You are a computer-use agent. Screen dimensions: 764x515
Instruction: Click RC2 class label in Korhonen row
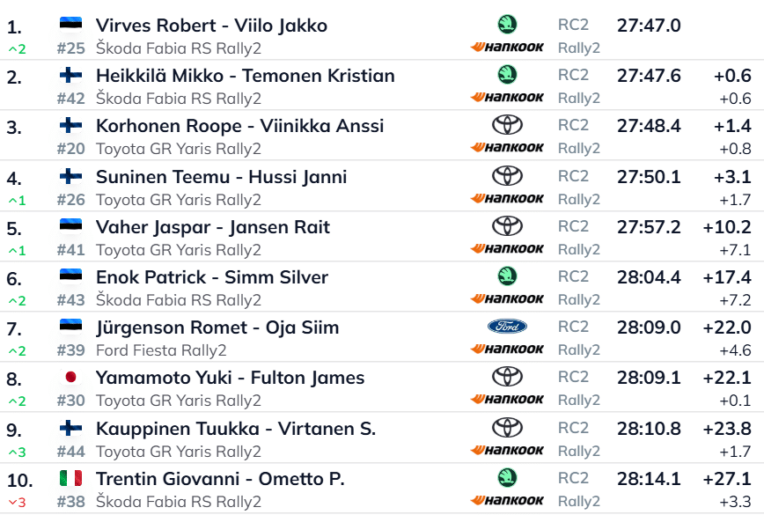[x=573, y=125]
